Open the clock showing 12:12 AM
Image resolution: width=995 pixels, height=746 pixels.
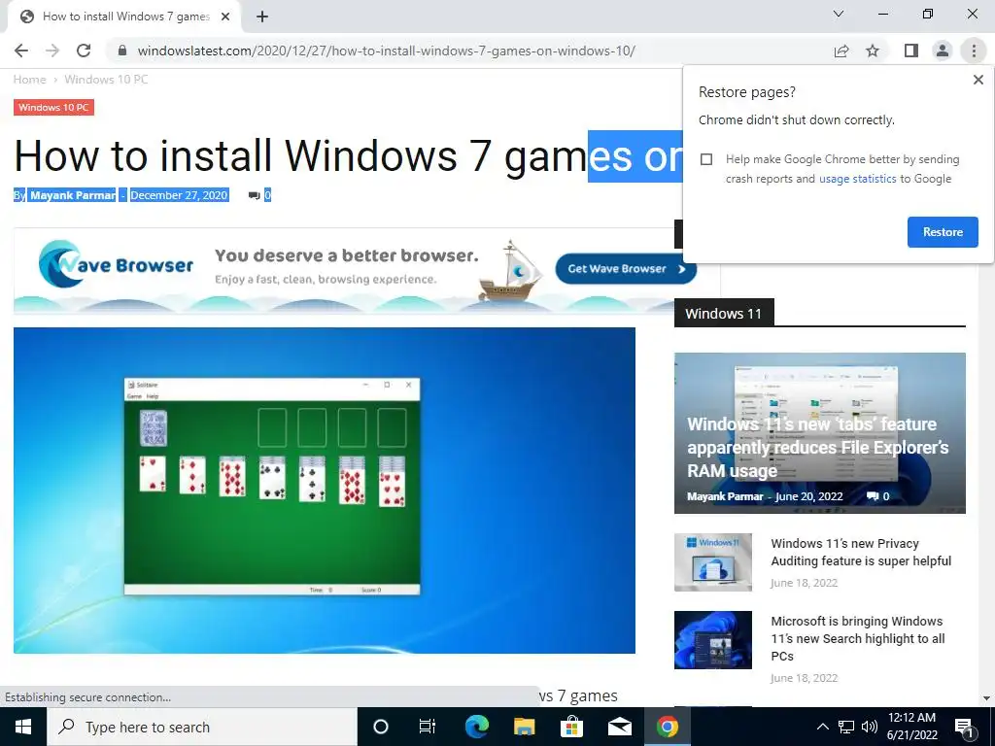click(x=912, y=727)
